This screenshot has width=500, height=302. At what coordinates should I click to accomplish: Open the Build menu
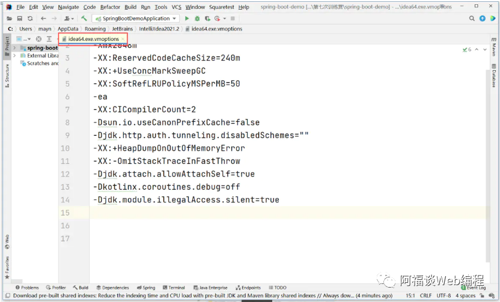(x=130, y=7)
